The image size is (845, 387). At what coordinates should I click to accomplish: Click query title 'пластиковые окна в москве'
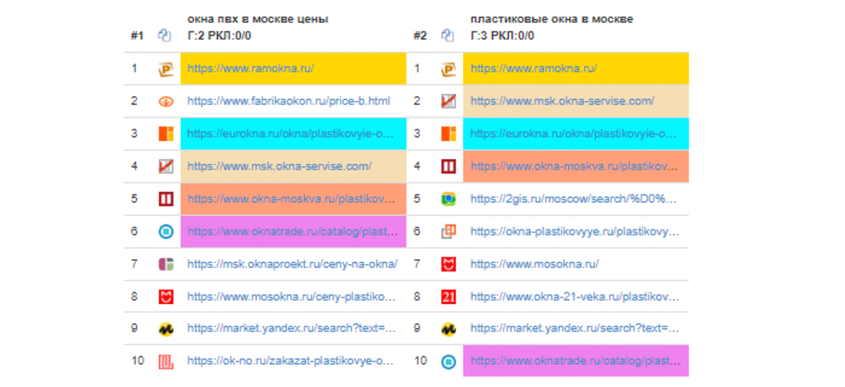[x=551, y=19]
